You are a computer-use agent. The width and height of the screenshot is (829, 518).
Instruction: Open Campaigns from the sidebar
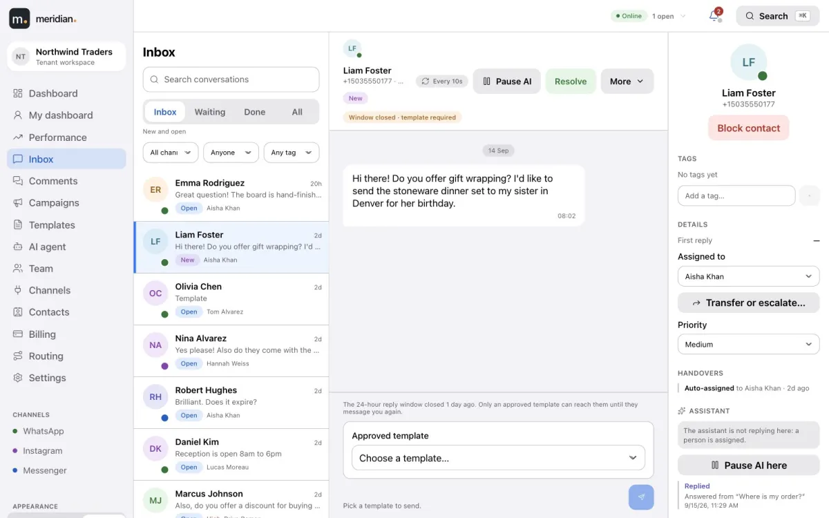[66, 203]
